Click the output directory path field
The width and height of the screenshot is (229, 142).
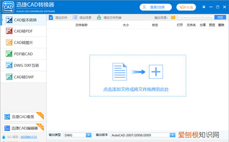click(196, 17)
